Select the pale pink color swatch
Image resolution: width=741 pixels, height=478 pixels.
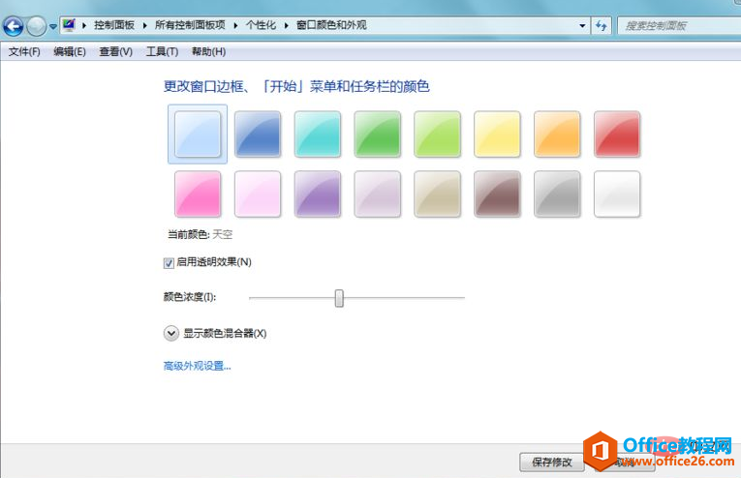pos(258,194)
